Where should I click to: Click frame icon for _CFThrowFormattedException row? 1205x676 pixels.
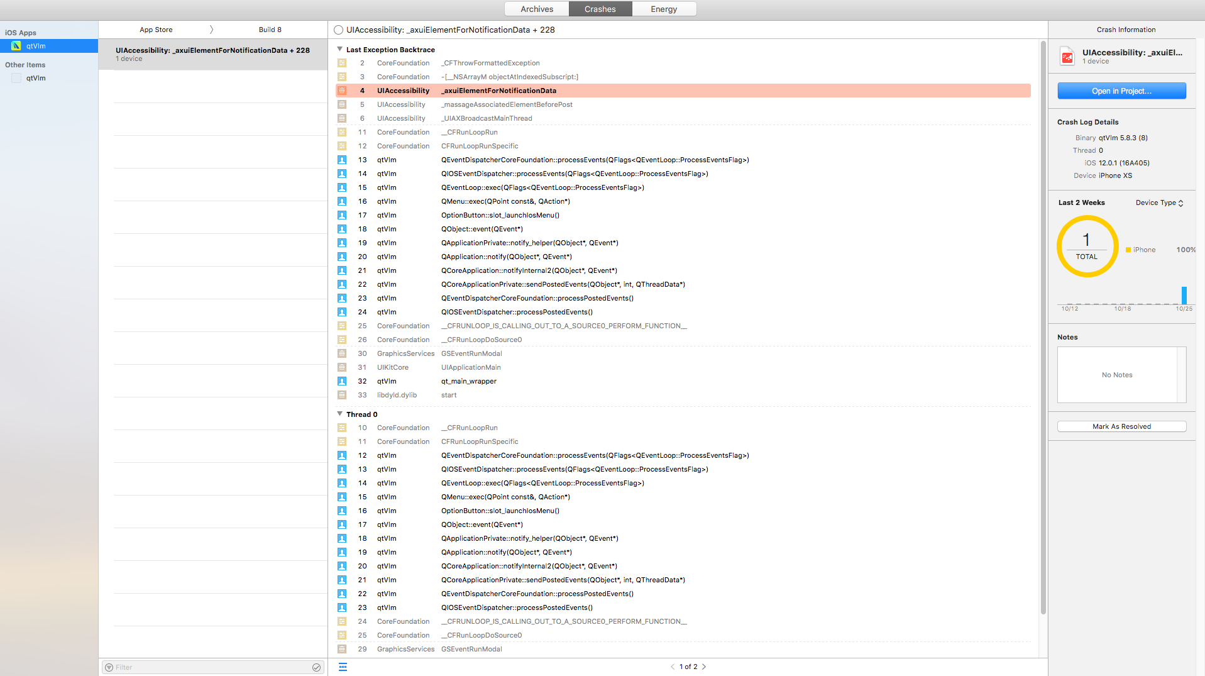pyautogui.click(x=342, y=63)
